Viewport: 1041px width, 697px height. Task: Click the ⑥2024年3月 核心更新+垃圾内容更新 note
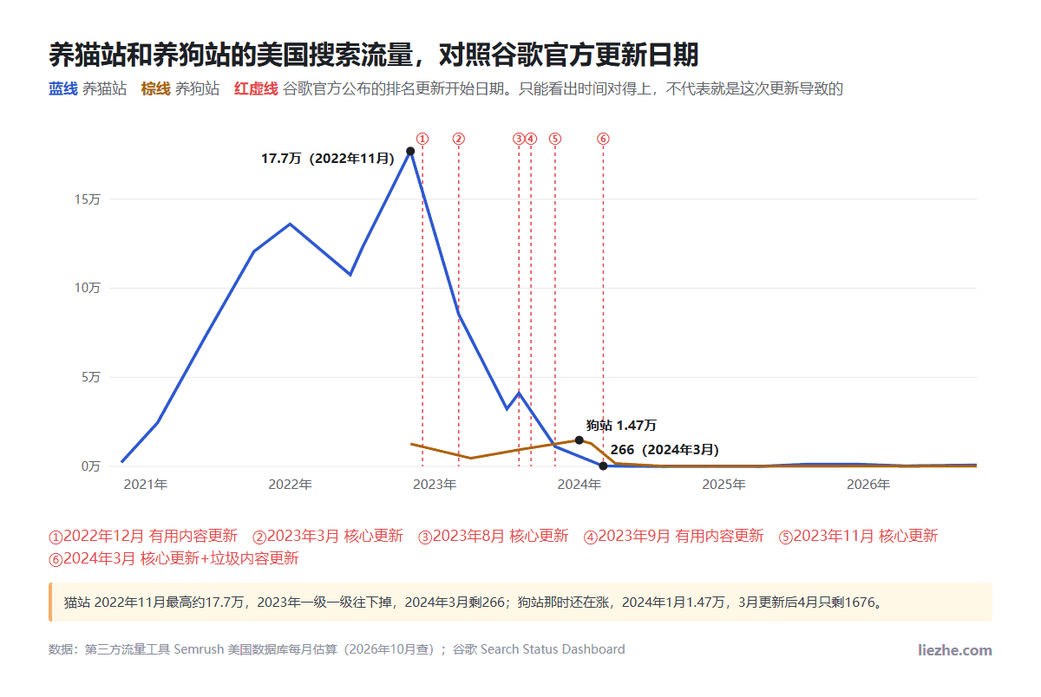click(x=173, y=558)
